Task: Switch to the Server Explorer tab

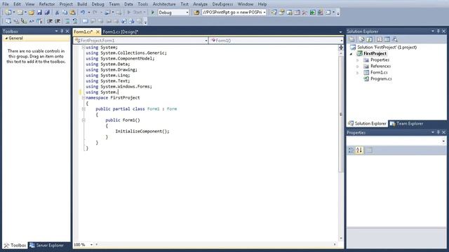Action: 47,245
